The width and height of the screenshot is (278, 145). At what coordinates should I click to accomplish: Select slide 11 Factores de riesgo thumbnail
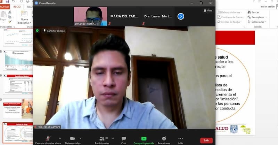[x=18, y=133]
